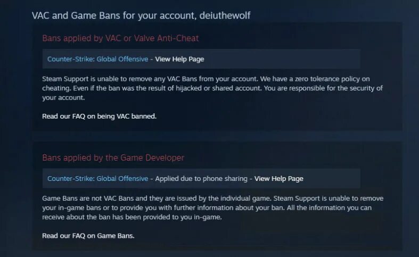Open the FAQ on Game Bans
Viewport: 419px width, 257px height.
coord(88,236)
